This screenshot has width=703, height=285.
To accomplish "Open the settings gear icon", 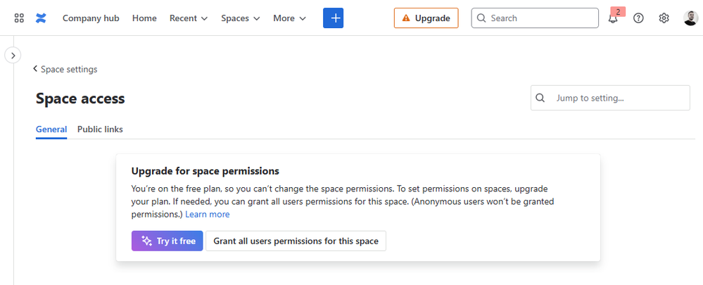I will click(664, 18).
